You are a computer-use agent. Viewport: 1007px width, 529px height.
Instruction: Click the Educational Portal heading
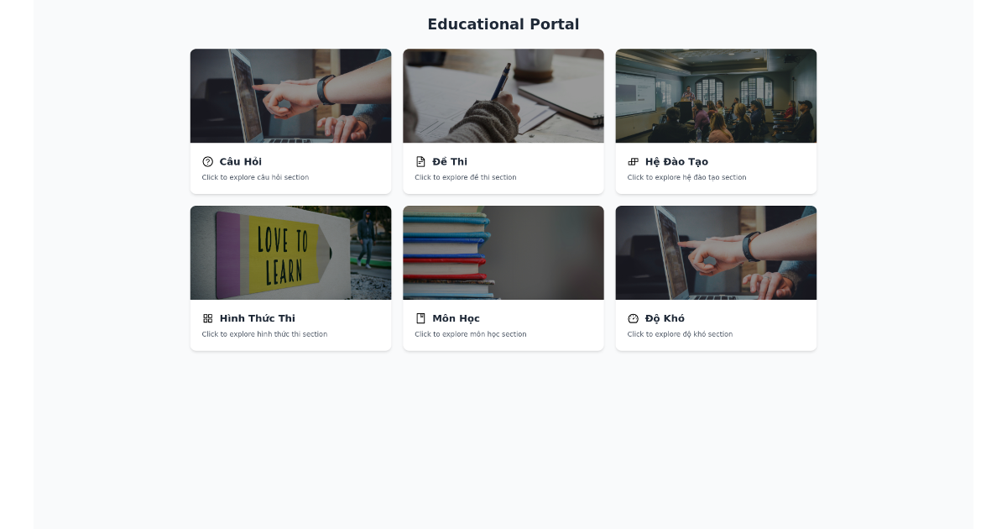503,24
